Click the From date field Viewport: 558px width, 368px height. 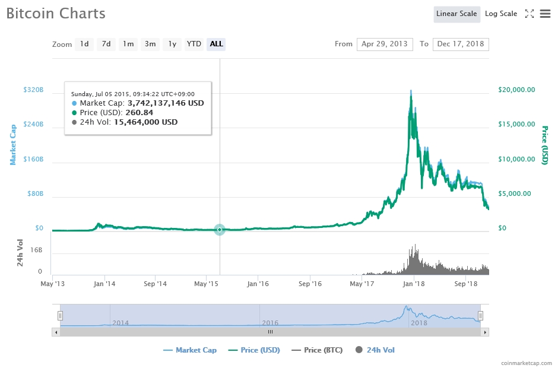(384, 44)
